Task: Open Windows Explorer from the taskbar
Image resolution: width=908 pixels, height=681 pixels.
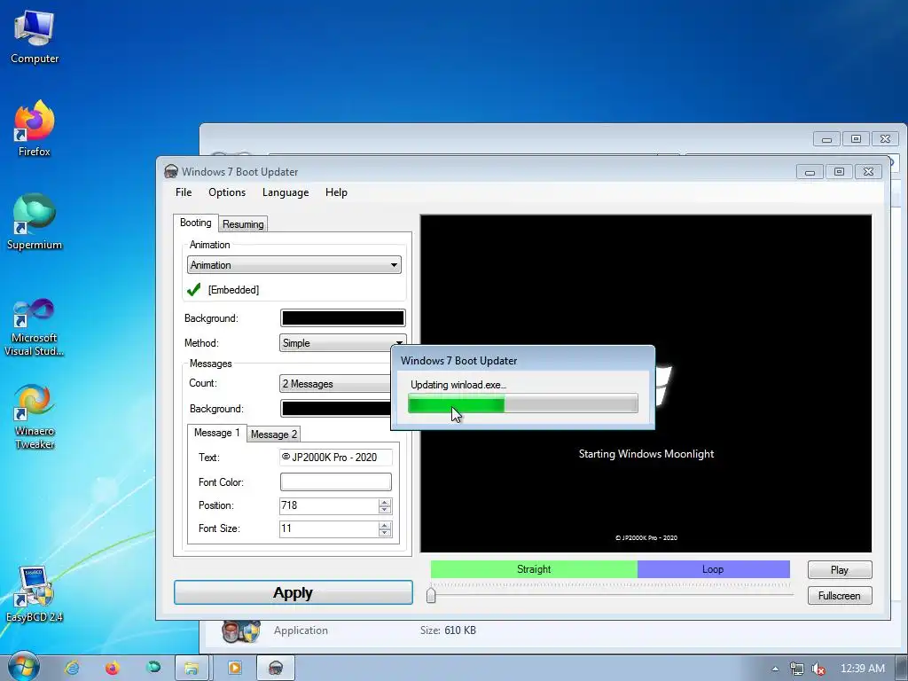Action: [x=192, y=668]
